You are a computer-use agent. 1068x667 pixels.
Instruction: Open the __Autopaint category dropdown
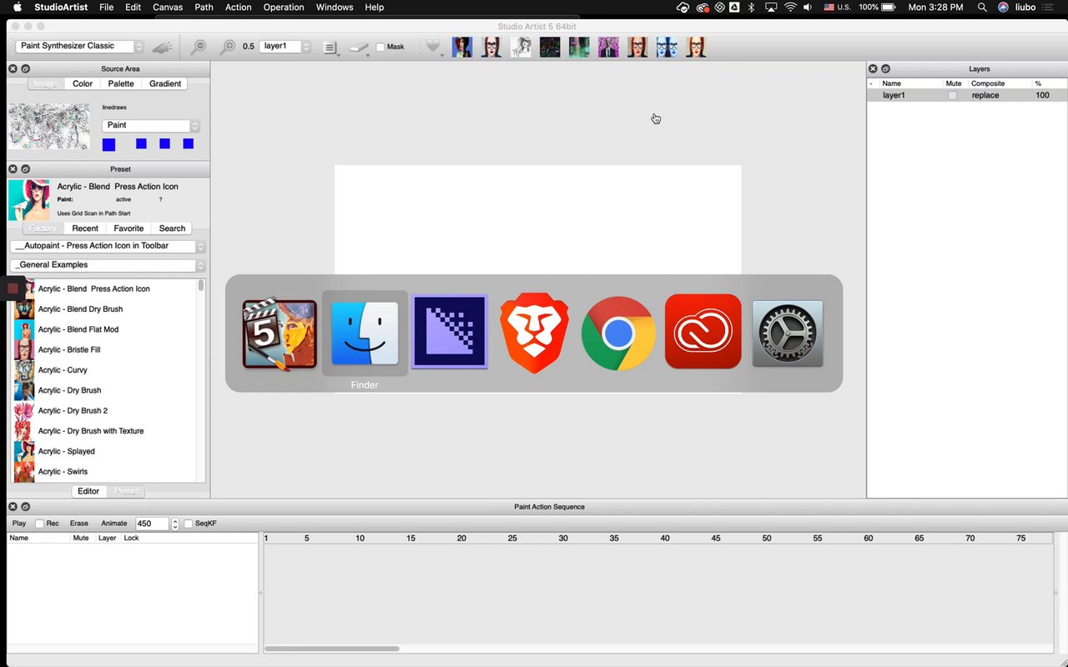[x=108, y=247]
